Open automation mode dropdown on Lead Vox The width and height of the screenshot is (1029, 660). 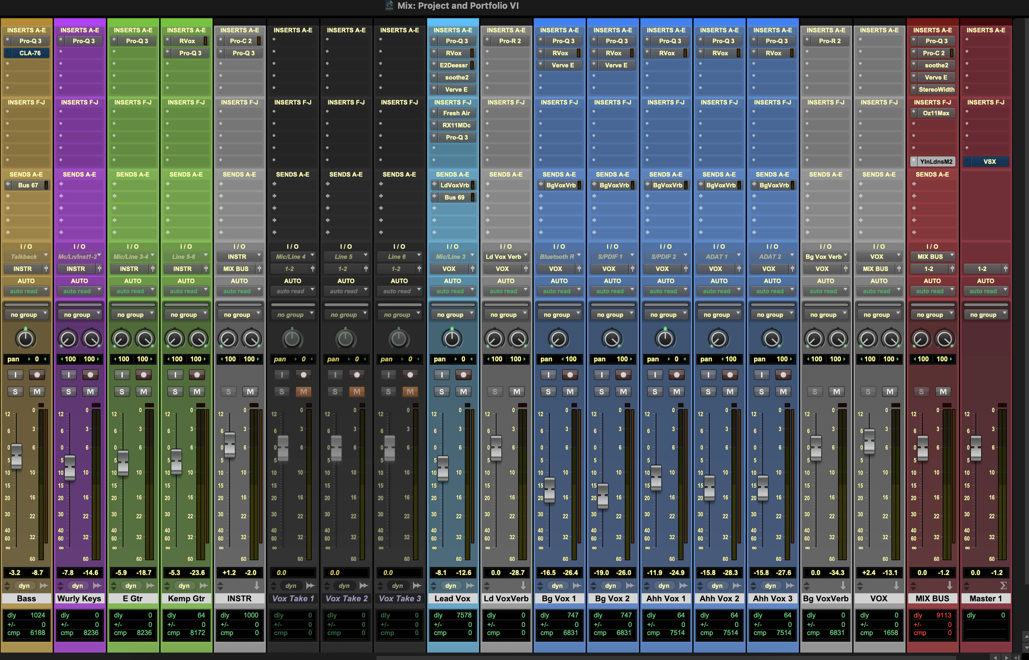(453, 291)
